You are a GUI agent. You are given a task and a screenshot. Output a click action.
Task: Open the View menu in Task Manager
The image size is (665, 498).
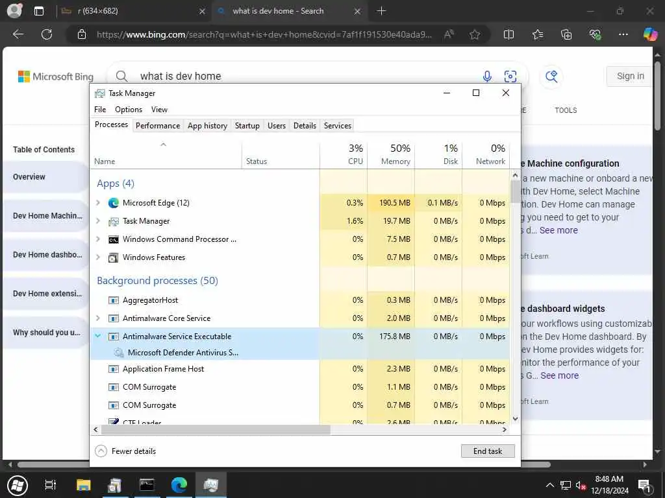(160, 110)
